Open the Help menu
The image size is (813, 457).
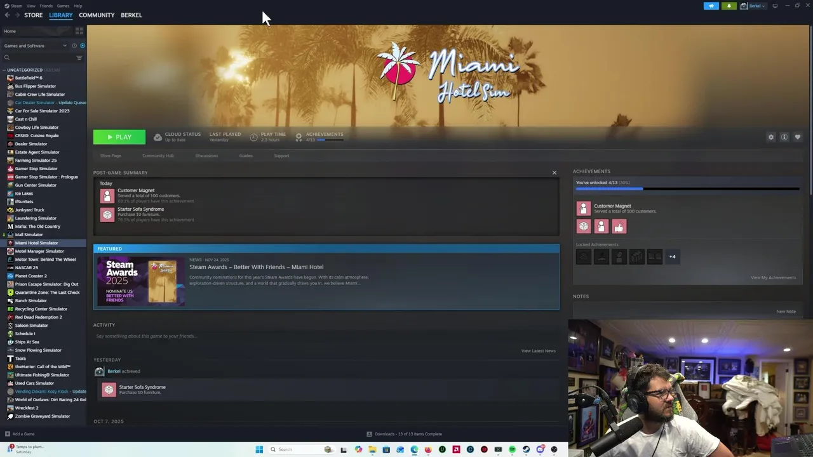[77, 6]
